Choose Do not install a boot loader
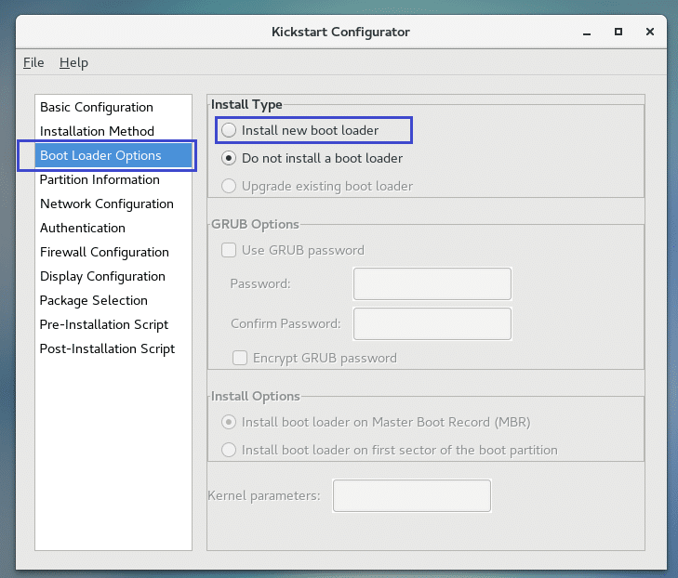This screenshot has height=578, width=678. pyautogui.click(x=229, y=158)
